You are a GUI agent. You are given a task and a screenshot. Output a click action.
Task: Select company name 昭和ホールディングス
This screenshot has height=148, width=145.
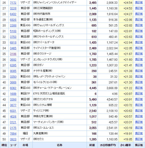[x=47, y=31]
